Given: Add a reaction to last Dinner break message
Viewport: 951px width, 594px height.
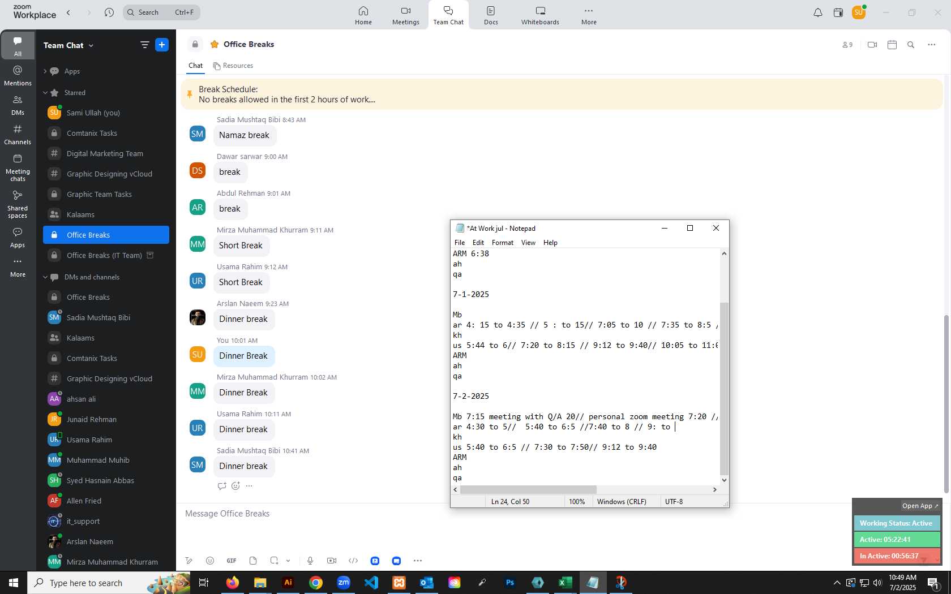Looking at the screenshot, I should pos(235,486).
